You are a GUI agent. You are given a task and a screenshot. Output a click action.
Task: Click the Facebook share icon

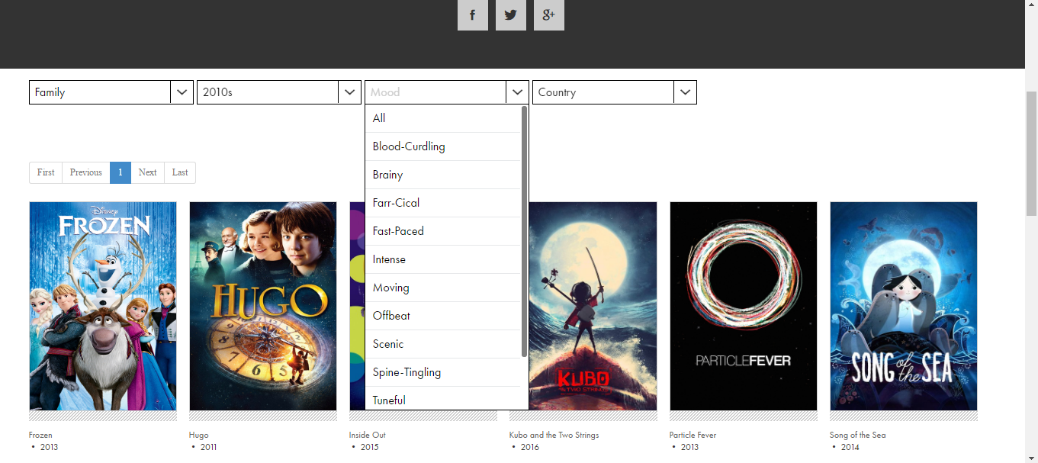pyautogui.click(x=472, y=15)
